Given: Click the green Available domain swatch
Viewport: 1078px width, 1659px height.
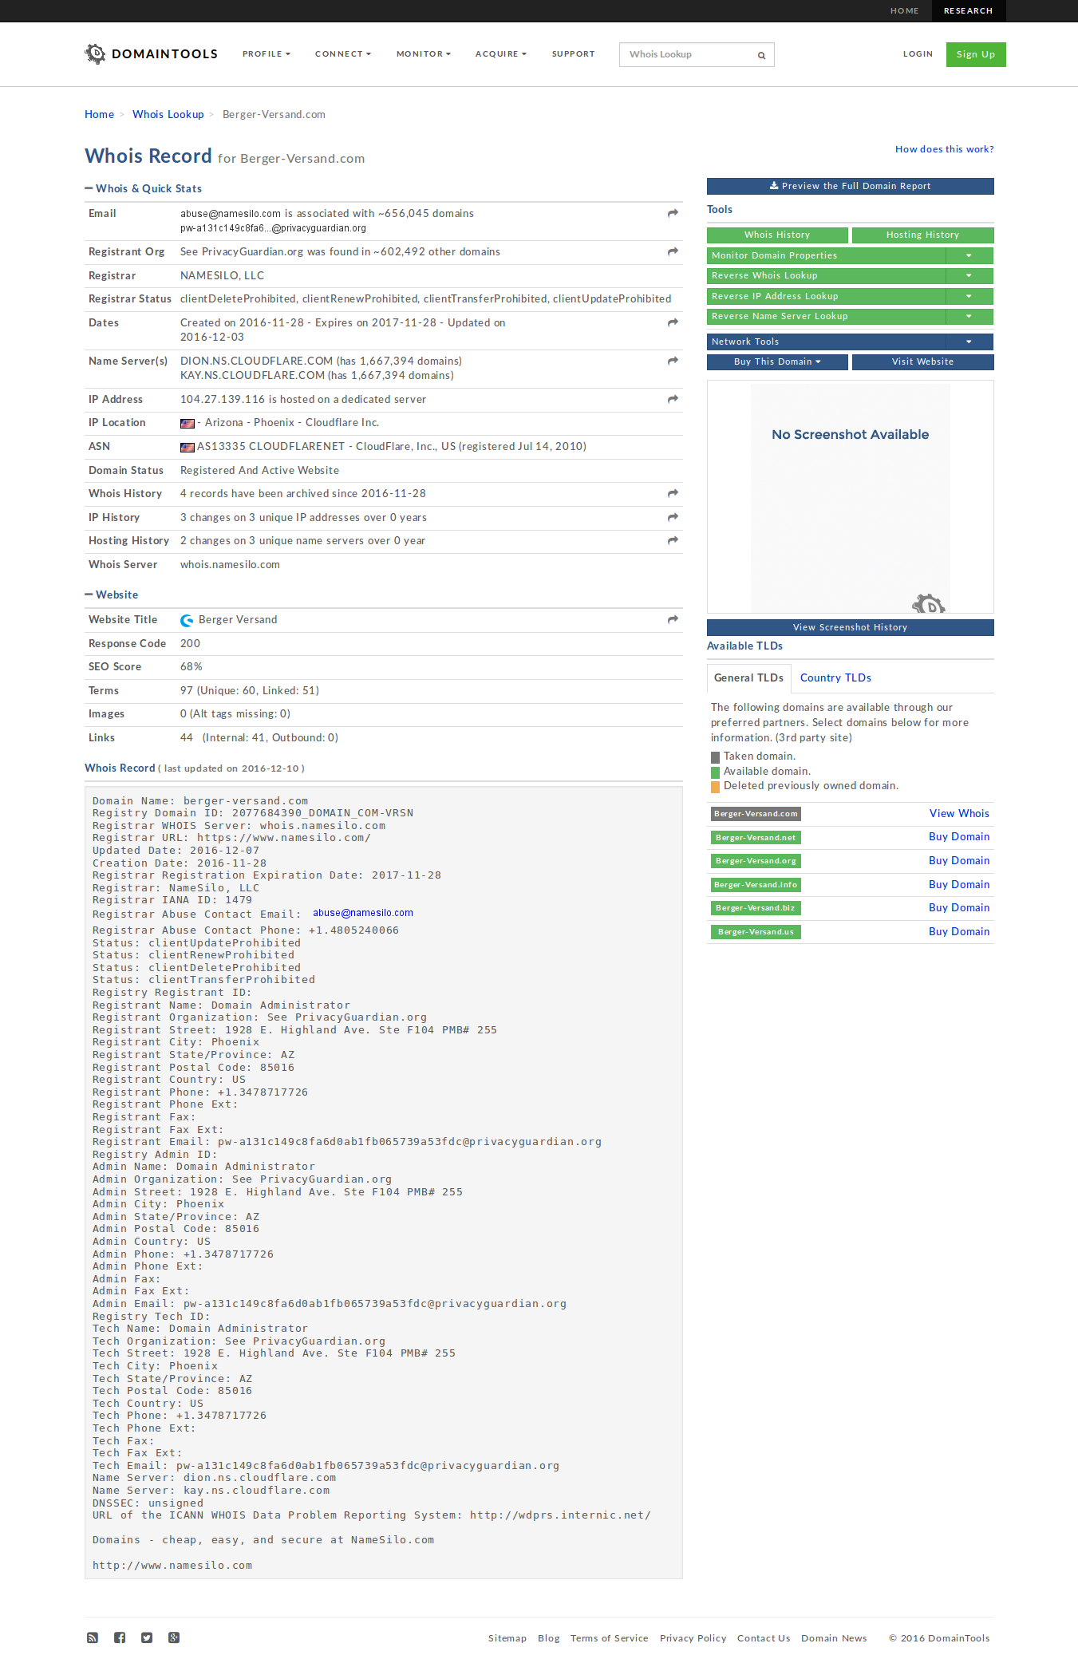Looking at the screenshot, I should click(715, 772).
